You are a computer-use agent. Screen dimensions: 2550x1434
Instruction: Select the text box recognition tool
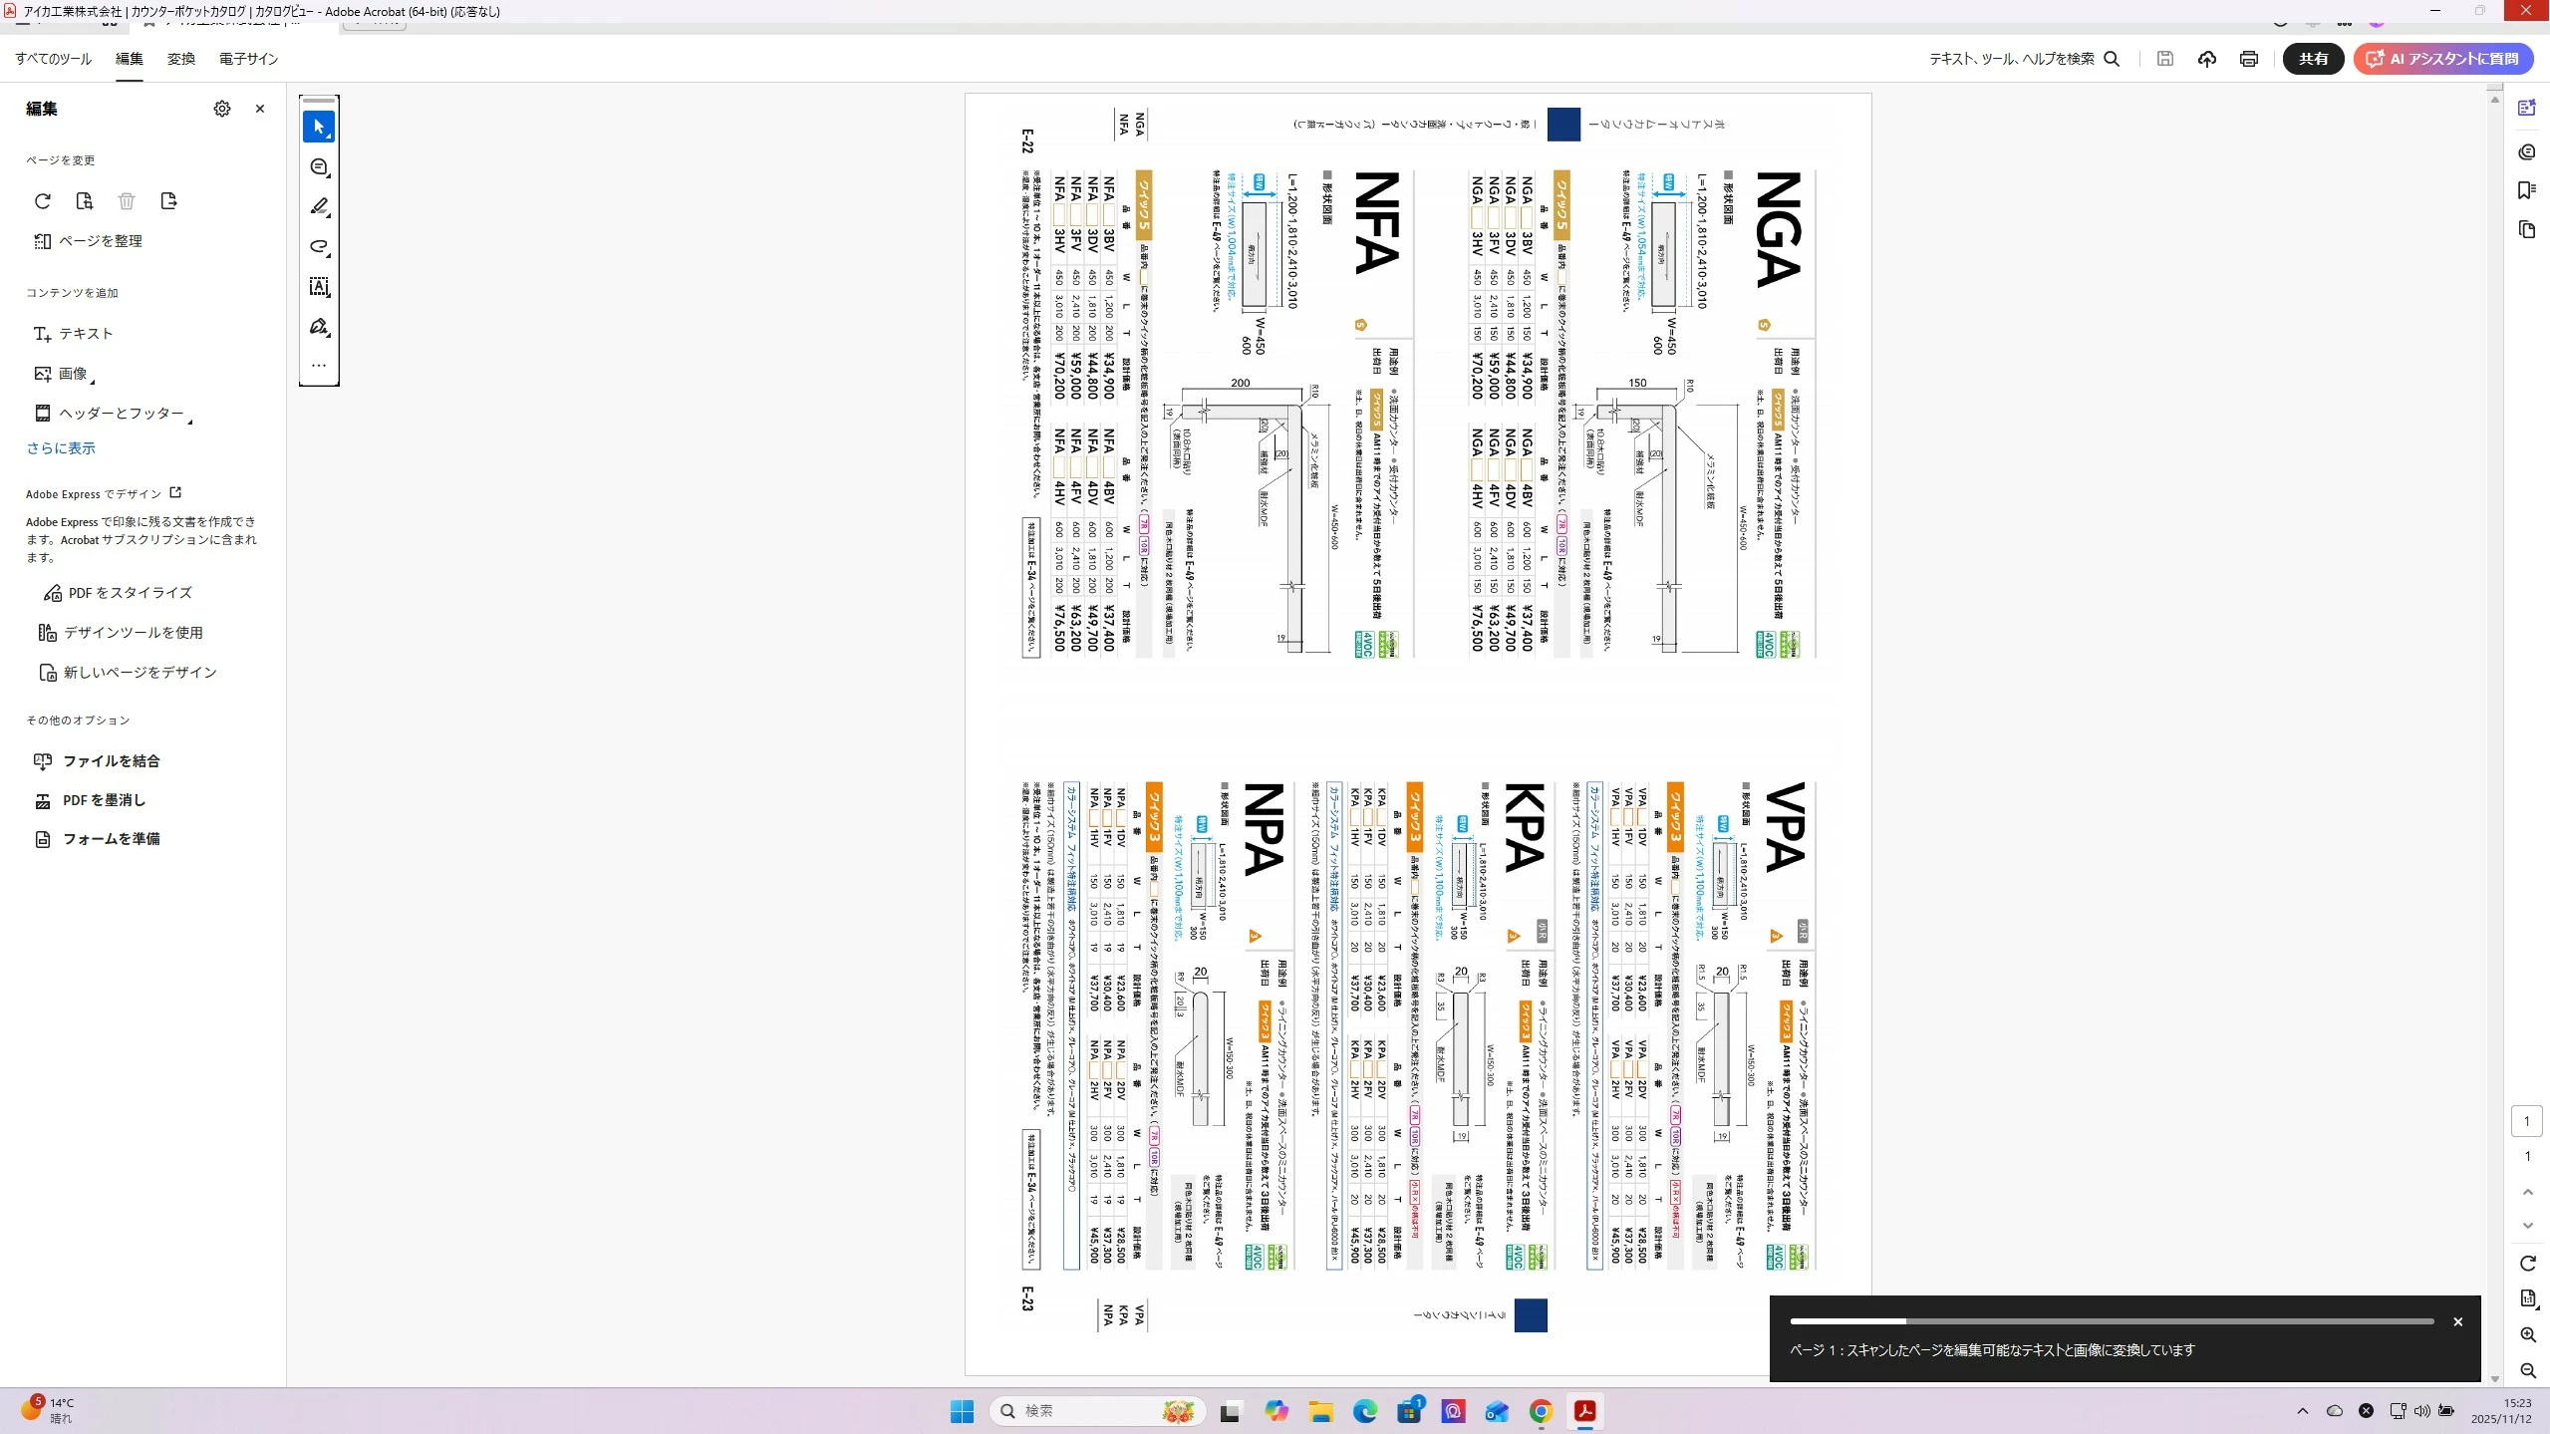click(x=319, y=287)
